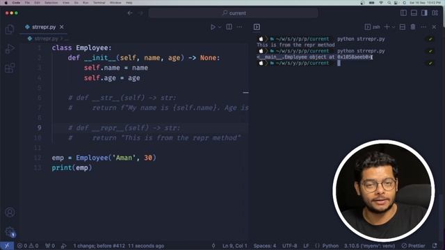Open the Code application menu
The width and height of the screenshot is (445, 250).
(x=16, y=3)
